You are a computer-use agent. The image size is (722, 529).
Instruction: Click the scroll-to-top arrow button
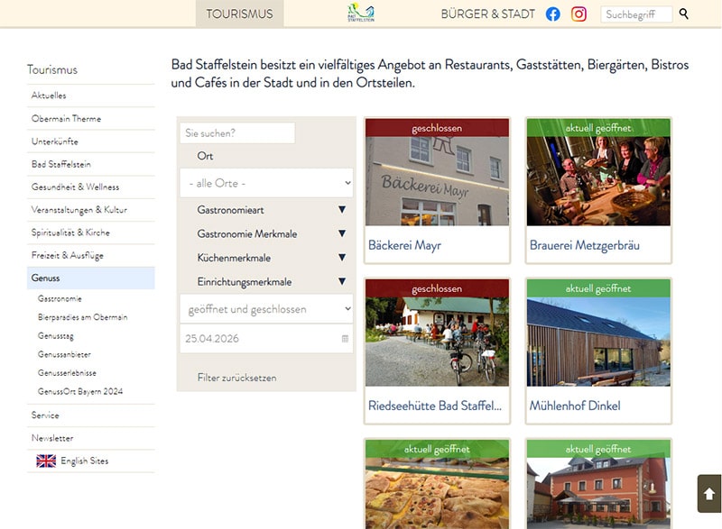pyautogui.click(x=709, y=494)
